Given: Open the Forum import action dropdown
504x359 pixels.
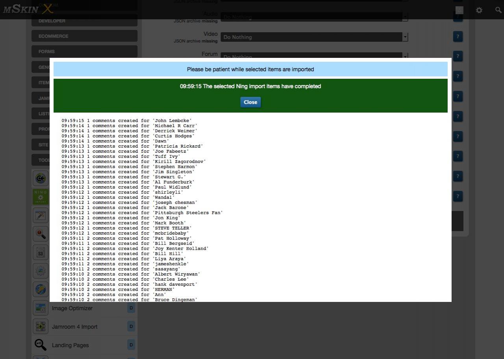Looking at the screenshot, I should (x=314, y=56).
